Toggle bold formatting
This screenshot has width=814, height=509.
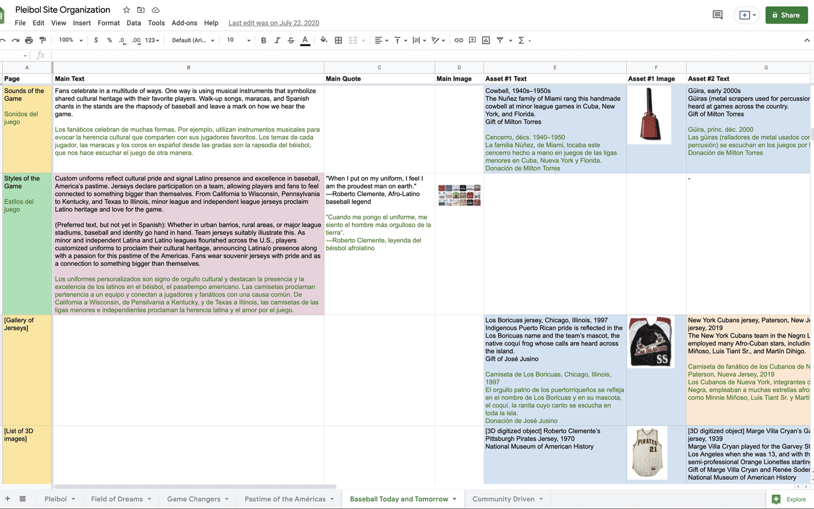[x=263, y=40]
